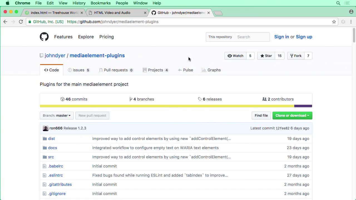Click the Apple menu icon

[x=8, y=3]
